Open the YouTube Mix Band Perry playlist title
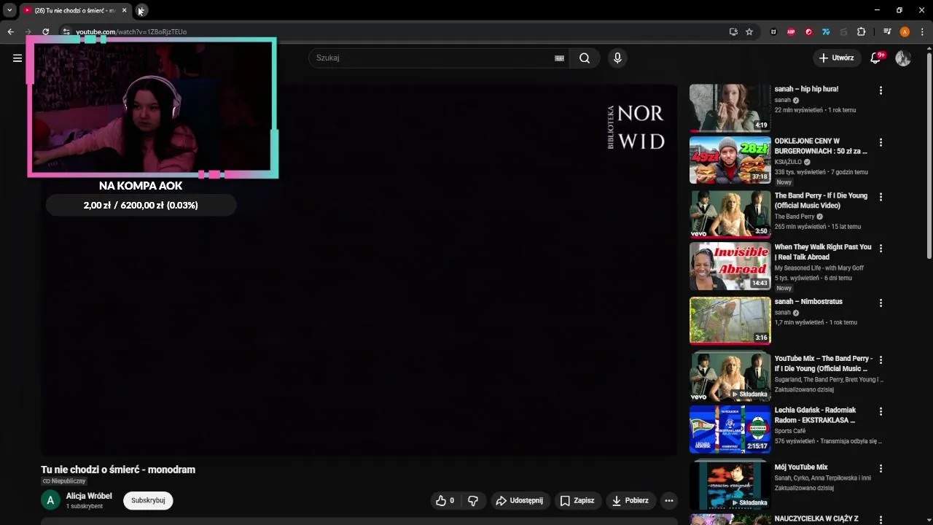The image size is (933, 525). [x=823, y=364]
